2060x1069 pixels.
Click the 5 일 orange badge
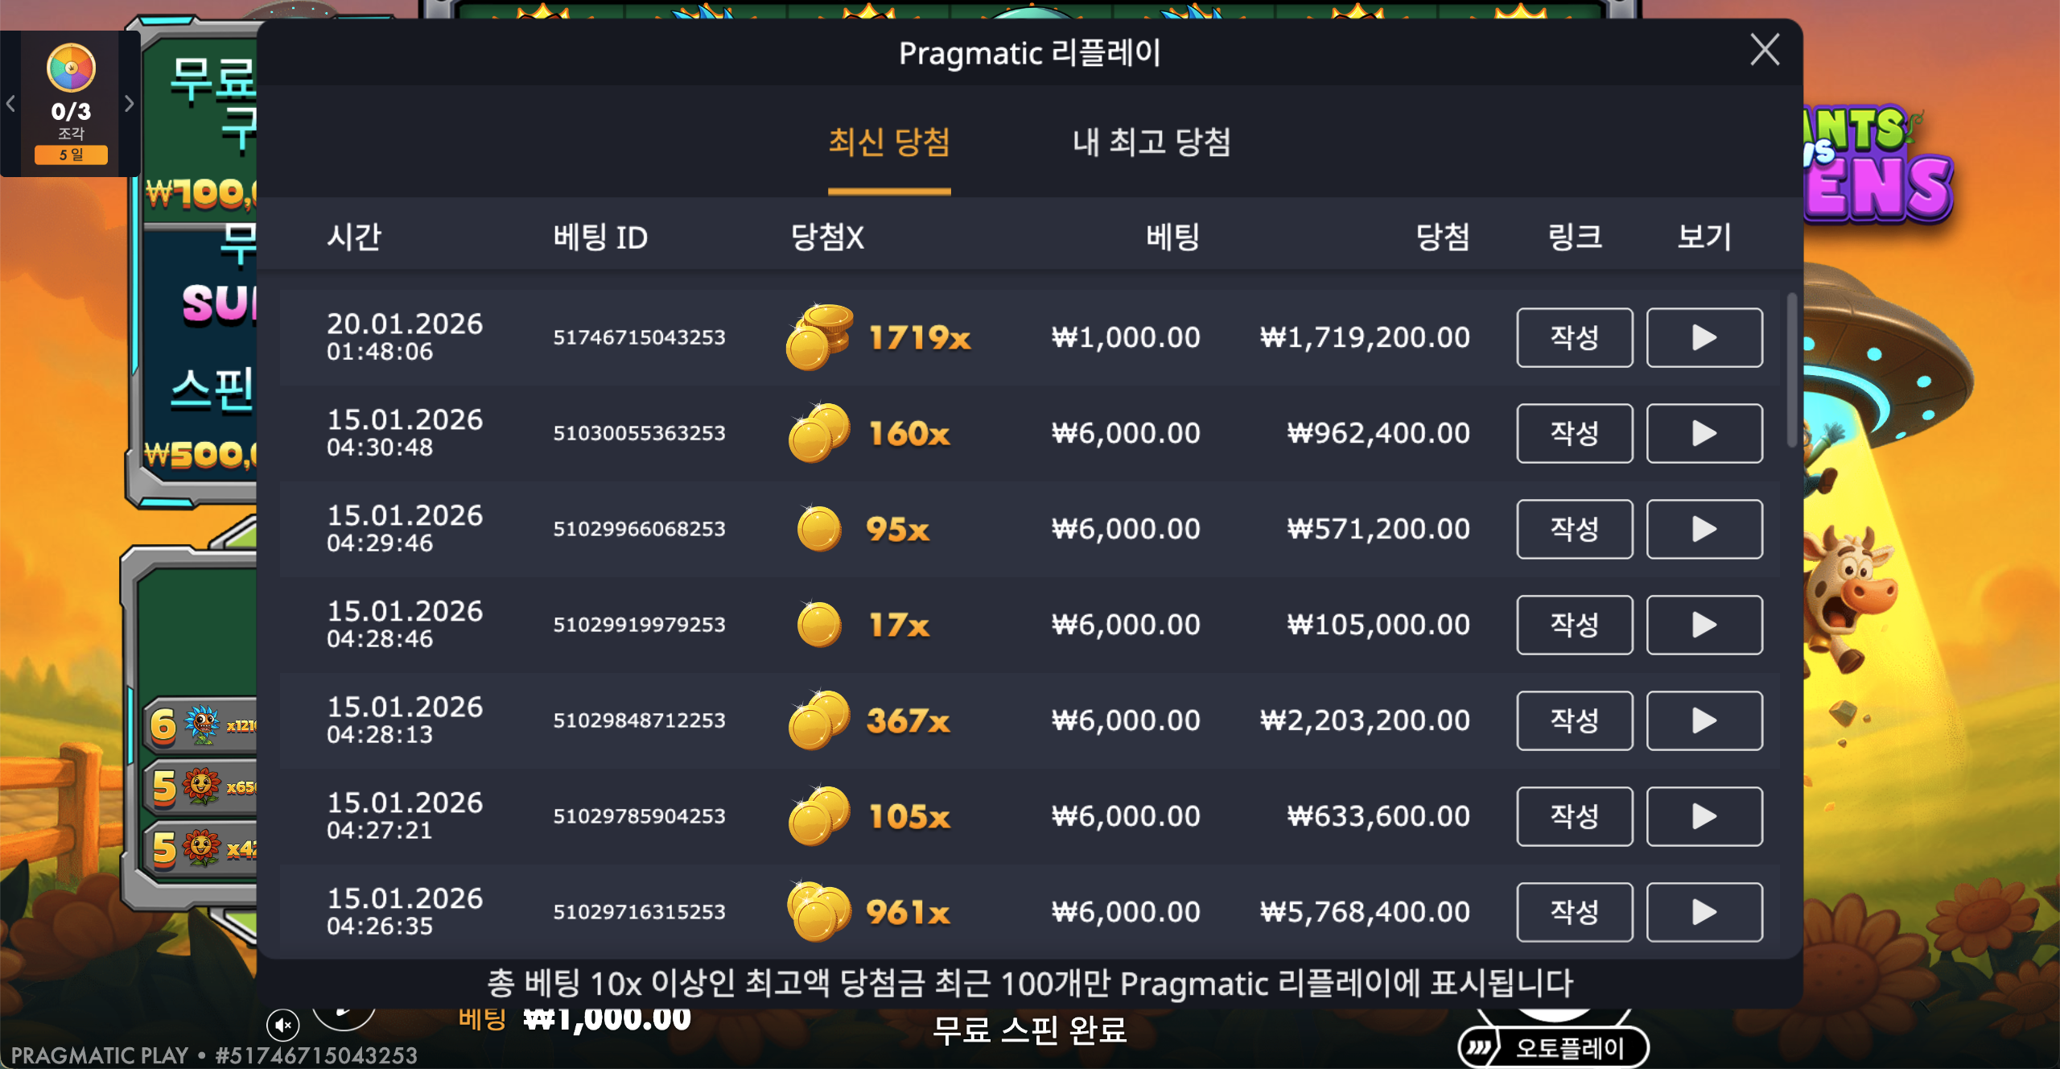71,155
